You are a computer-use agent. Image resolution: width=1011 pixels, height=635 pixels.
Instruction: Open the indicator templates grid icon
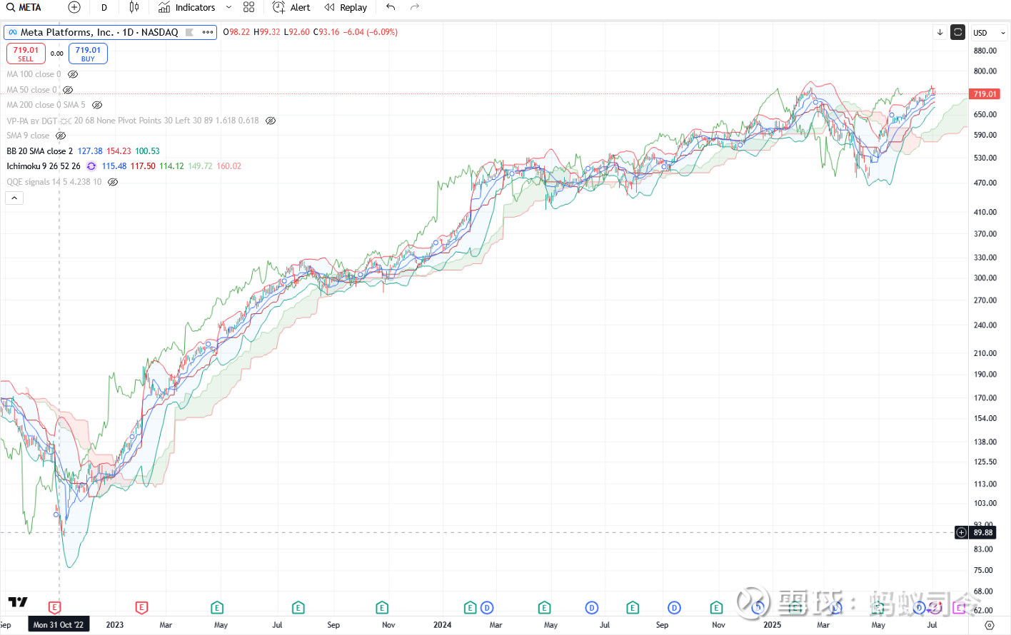click(248, 8)
